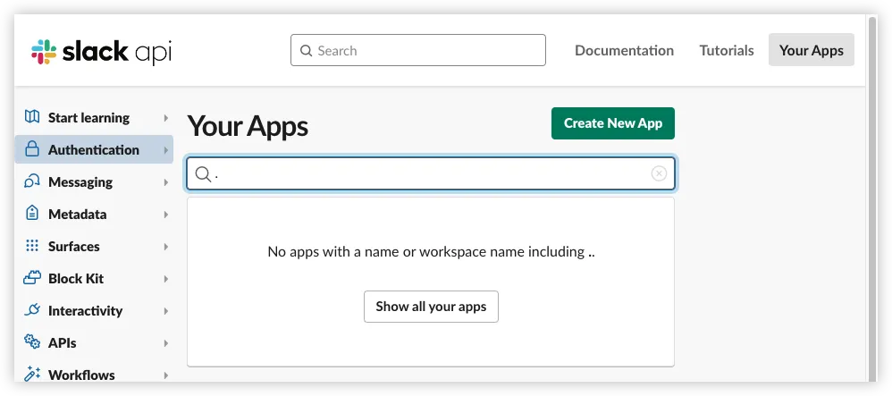Expand the Messaging section arrow
Image resolution: width=892 pixels, height=396 pixels.
165,182
